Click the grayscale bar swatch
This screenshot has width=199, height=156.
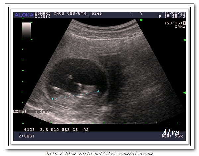click(x=26, y=30)
